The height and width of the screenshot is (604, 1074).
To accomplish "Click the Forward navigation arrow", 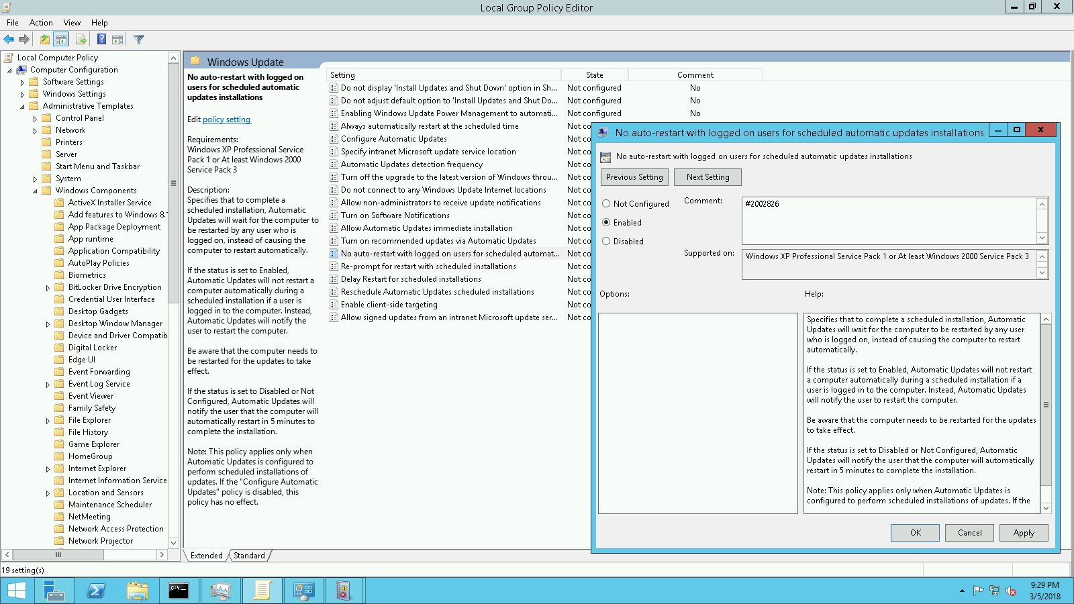I will 25,39.
